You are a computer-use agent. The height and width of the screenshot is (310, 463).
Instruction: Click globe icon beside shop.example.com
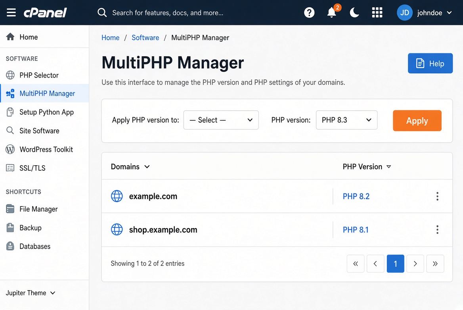pyautogui.click(x=117, y=230)
